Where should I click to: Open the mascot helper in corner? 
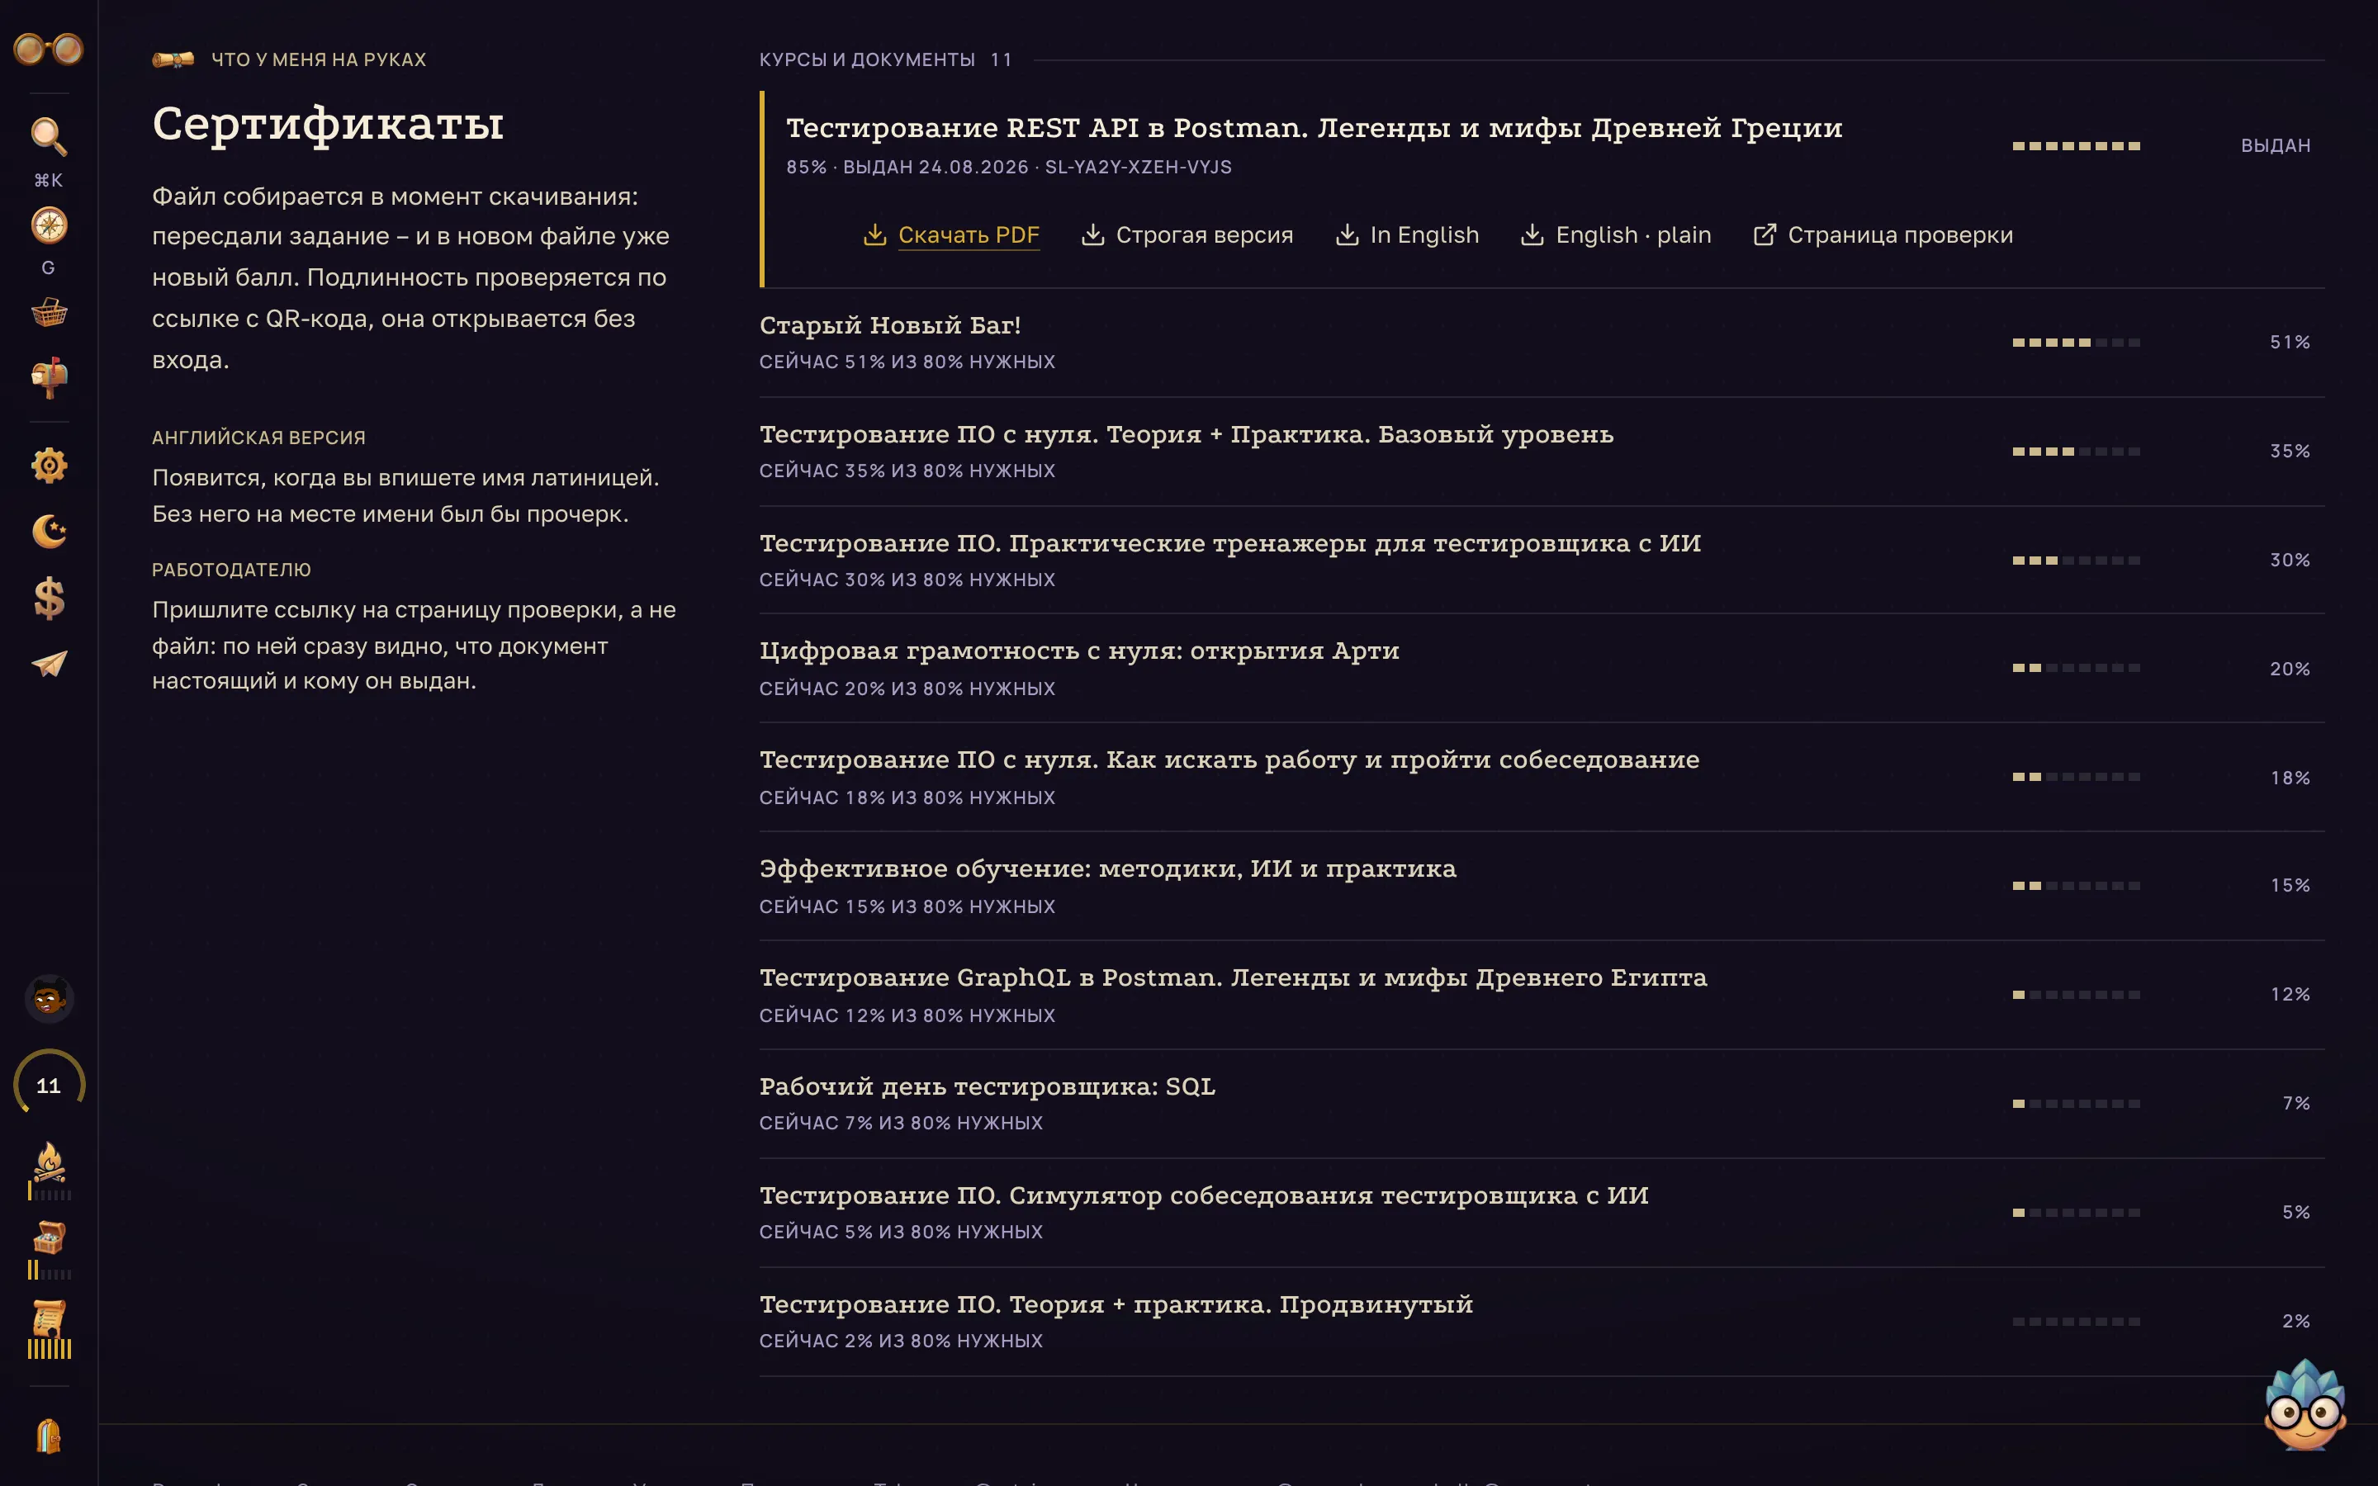(2305, 1404)
